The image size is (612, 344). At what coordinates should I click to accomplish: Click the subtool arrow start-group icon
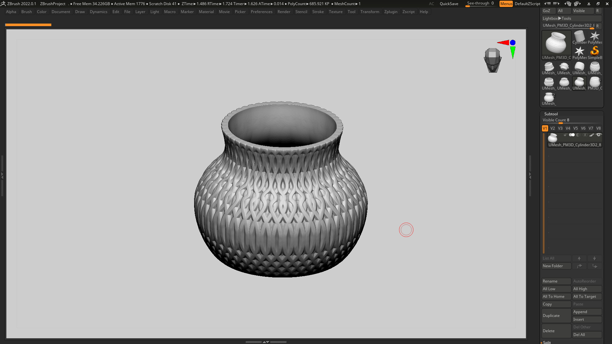click(x=565, y=135)
